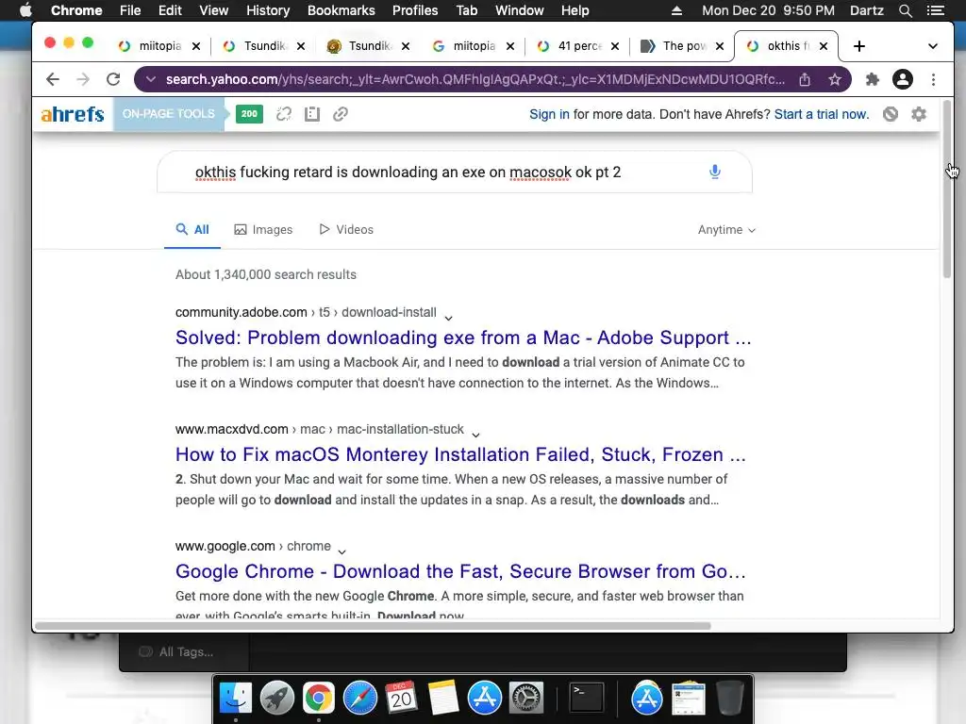The image size is (966, 724).
Task: Open the Bookmarks menu in the menu bar
Action: [x=341, y=10]
